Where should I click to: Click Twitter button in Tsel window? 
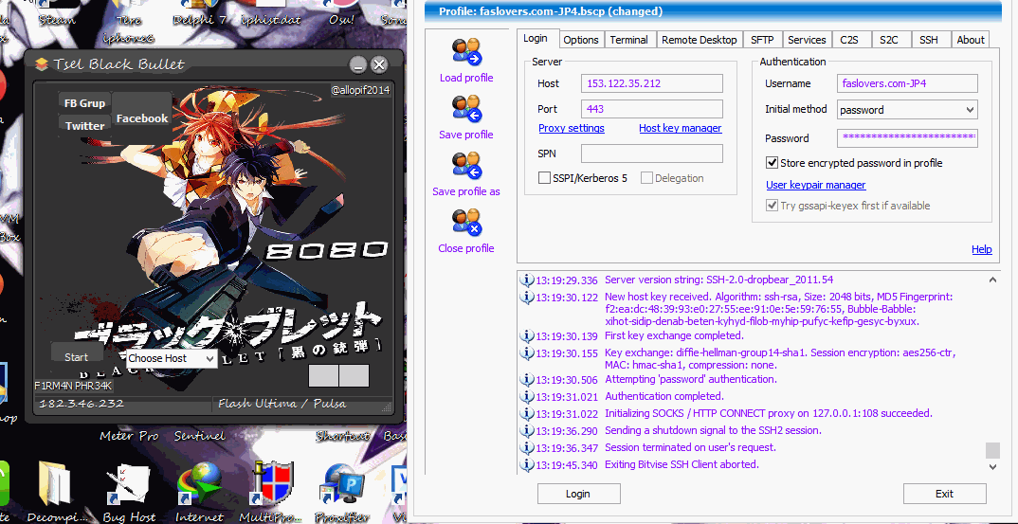click(84, 126)
